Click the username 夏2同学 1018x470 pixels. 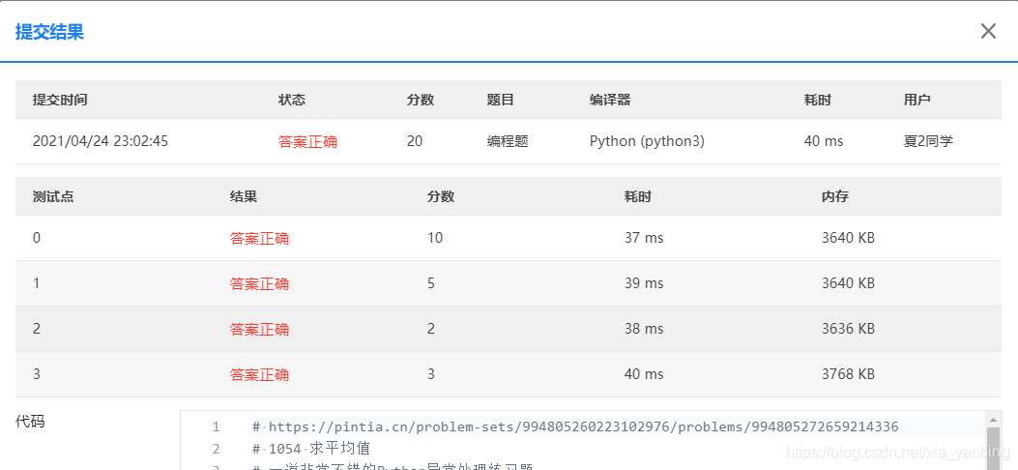pos(928,141)
